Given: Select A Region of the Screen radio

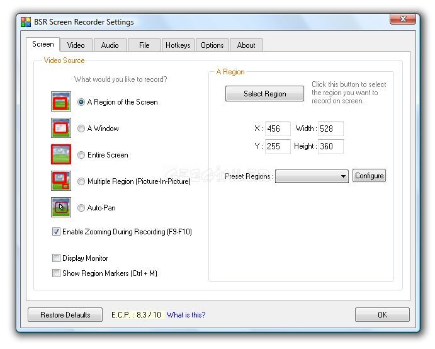Looking at the screenshot, I should (x=81, y=102).
